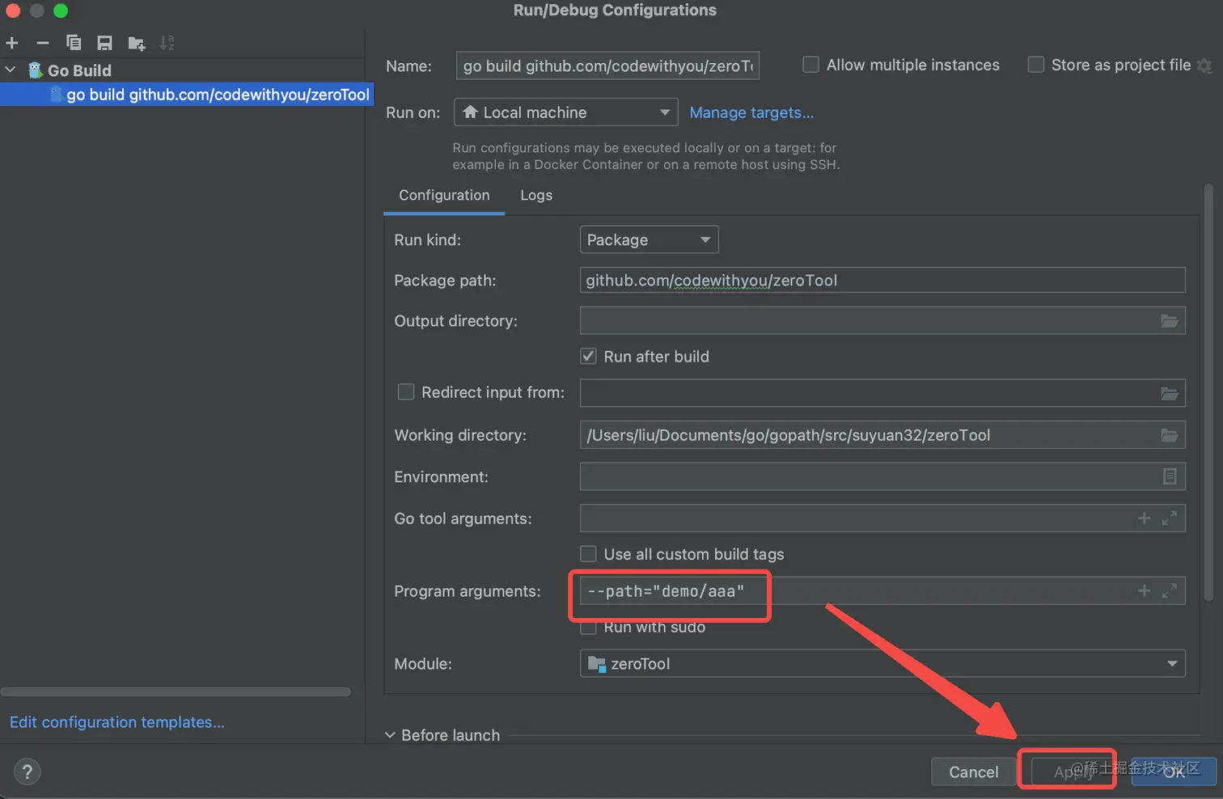Add macro to Go tool arguments
The image size is (1223, 799).
tap(1144, 518)
